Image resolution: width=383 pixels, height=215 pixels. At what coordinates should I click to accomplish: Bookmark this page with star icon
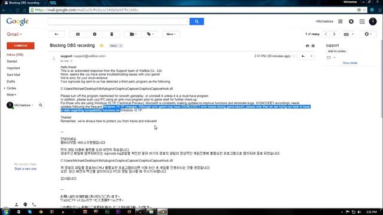364,10
